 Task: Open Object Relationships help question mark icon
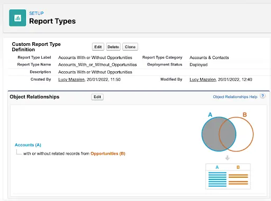click(x=263, y=96)
